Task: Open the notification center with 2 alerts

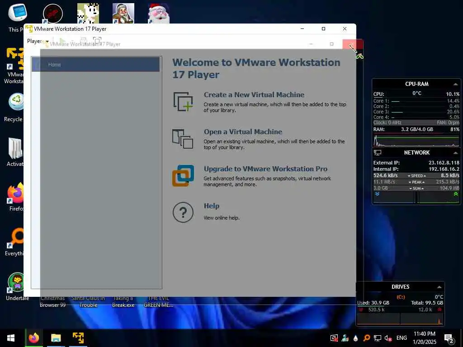Action: pos(449,339)
